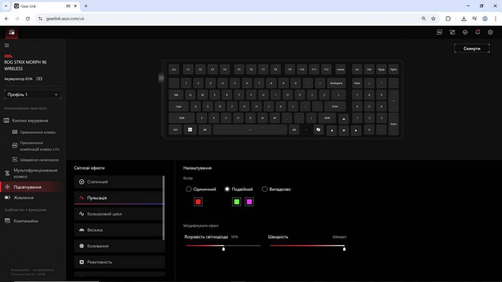The image size is (502, 282).
Task: Open the green dual color swatch
Action: [x=237, y=202]
